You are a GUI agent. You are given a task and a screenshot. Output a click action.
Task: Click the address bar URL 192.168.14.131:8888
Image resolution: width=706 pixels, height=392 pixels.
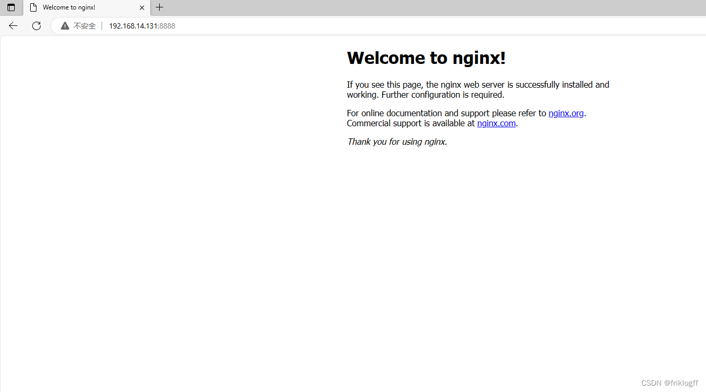(142, 26)
